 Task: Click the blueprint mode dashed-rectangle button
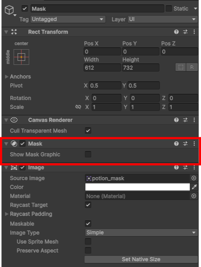(x=181, y=67)
